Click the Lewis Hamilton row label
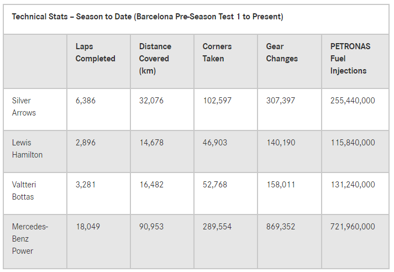Image resolution: width=394 pixels, height=272 pixels. pyautogui.click(x=27, y=149)
